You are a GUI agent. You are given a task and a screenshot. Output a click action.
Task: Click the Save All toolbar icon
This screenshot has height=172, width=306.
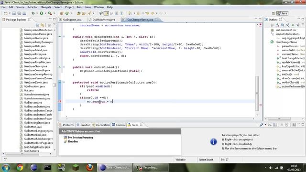pos(19,13)
